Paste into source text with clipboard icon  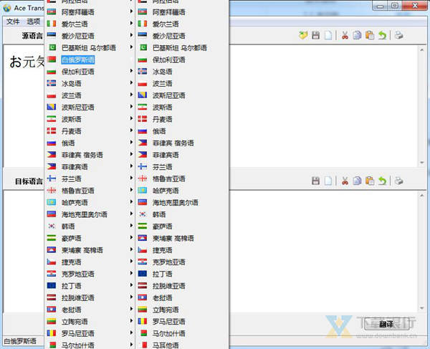370,35
